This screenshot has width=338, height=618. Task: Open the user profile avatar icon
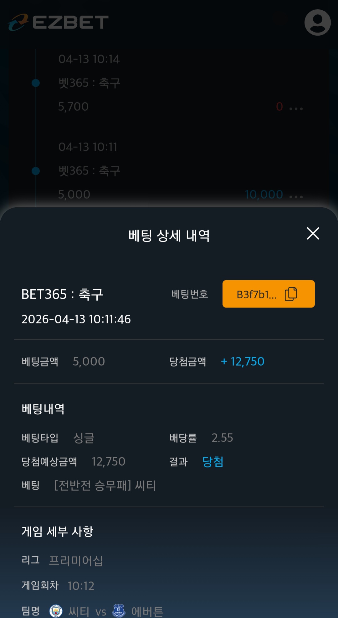(x=317, y=22)
